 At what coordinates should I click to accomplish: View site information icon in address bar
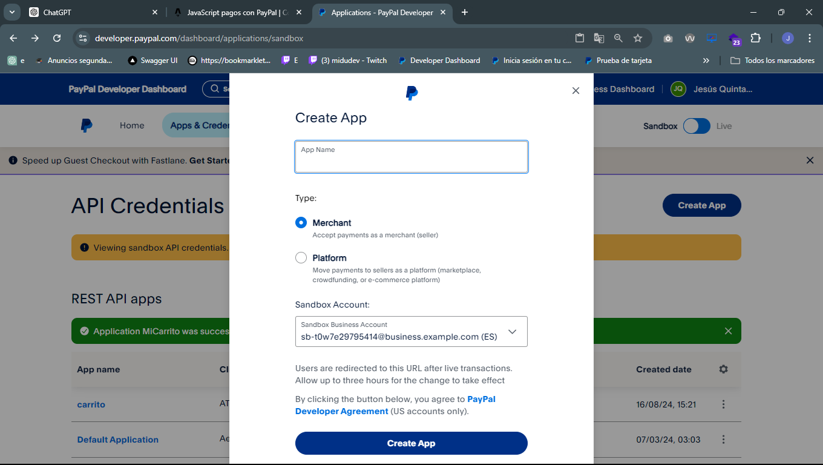coord(83,38)
